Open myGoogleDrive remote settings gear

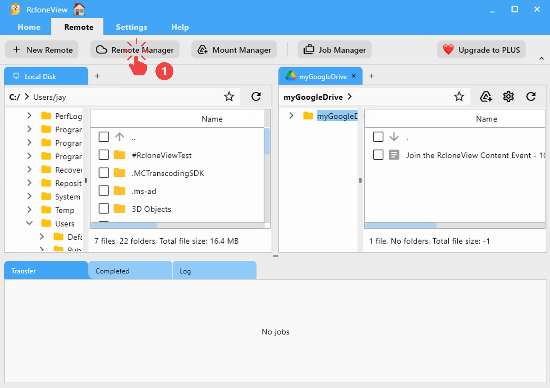point(508,97)
